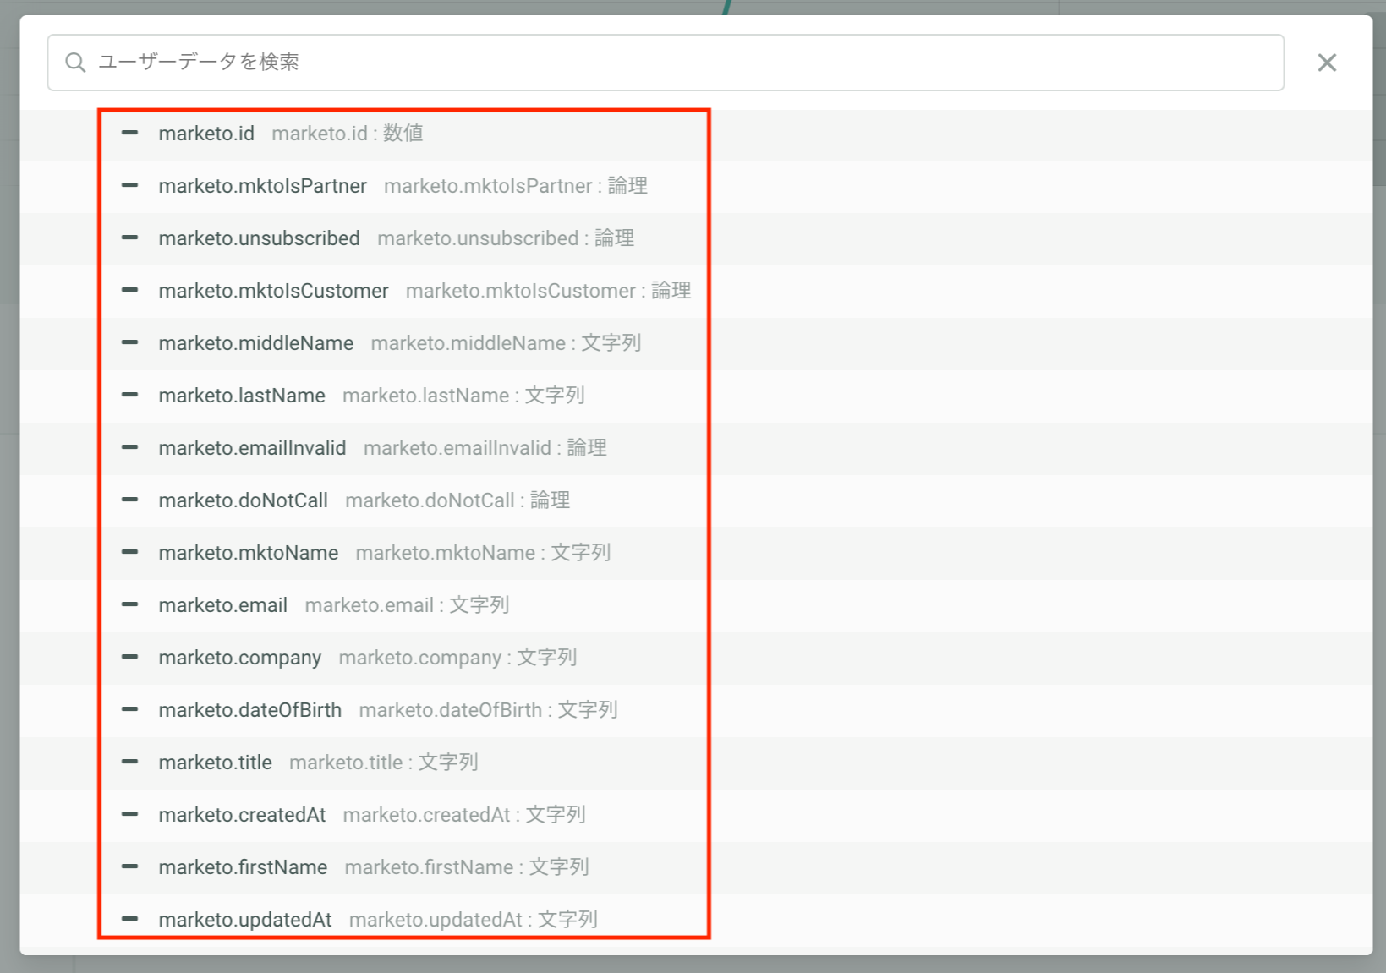Click gray text "marketo.company : 文字列"

pyautogui.click(x=458, y=658)
